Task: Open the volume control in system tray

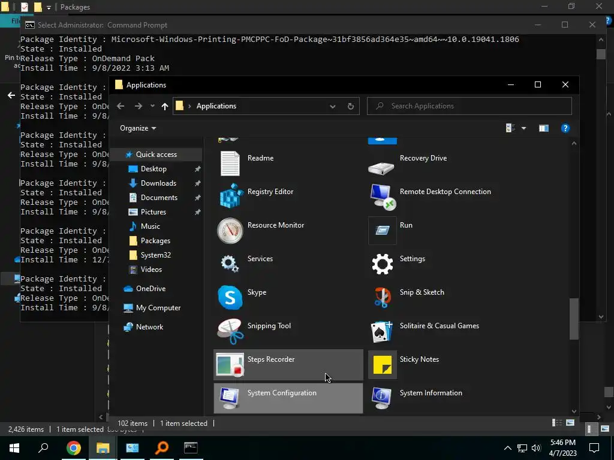Action: 536,448
